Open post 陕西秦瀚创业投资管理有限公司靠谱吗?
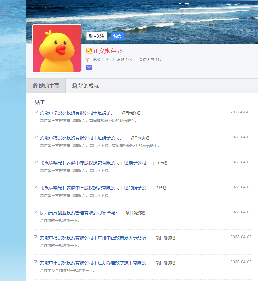This screenshot has height=281, width=258. tap(79, 213)
